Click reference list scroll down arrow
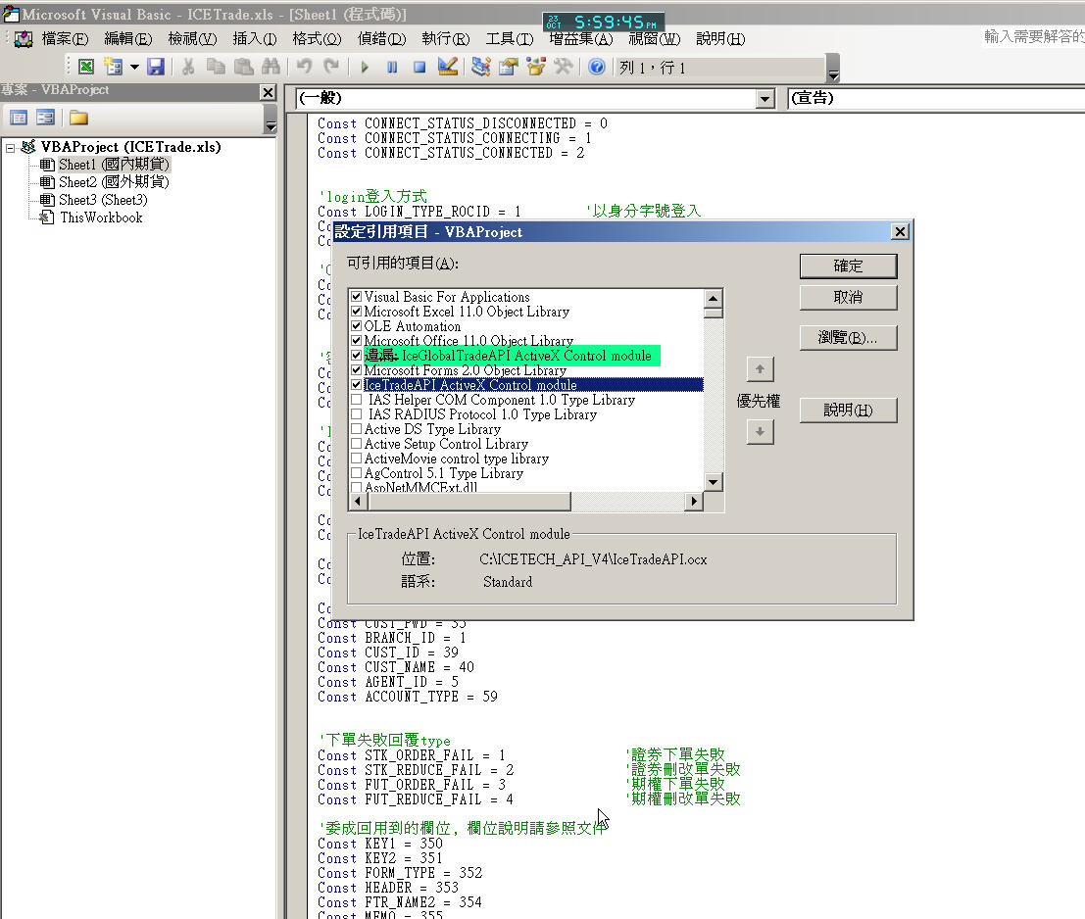Screen dimensions: 1085x919 (714, 481)
